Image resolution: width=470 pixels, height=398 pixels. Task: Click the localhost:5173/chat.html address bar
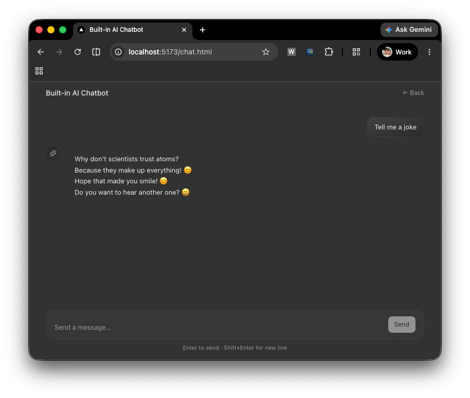[194, 52]
